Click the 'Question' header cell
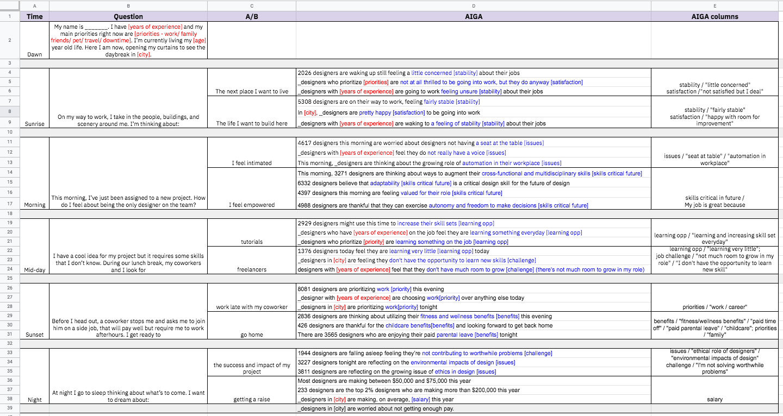783x416 pixels. pyautogui.click(x=128, y=16)
